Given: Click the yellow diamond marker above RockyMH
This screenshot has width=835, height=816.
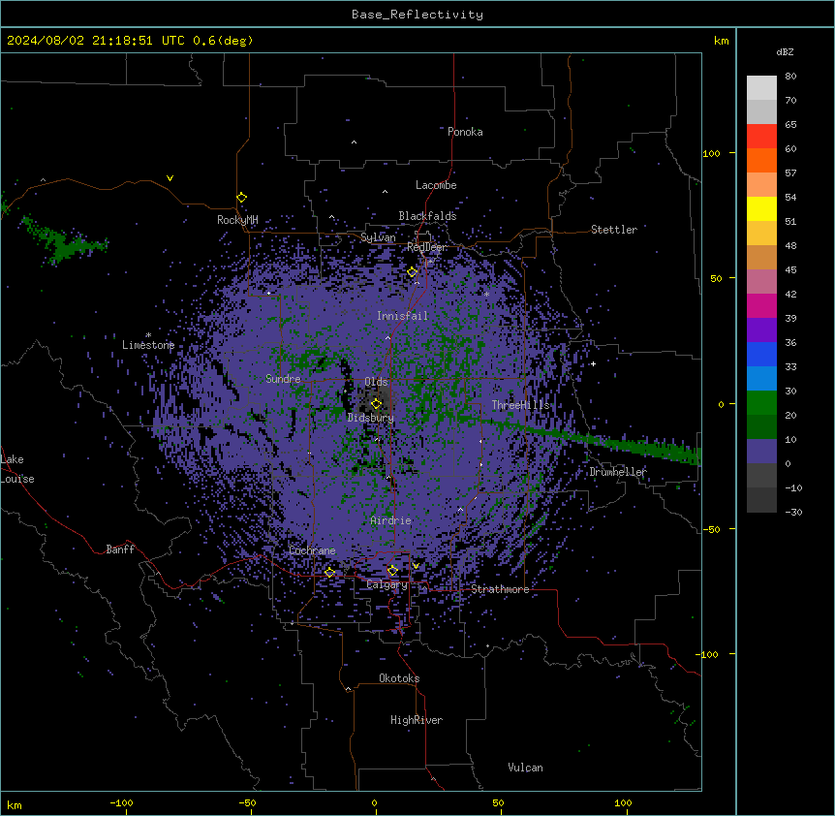Looking at the screenshot, I should [241, 198].
